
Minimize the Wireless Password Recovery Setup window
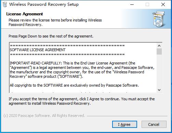(132, 4)
